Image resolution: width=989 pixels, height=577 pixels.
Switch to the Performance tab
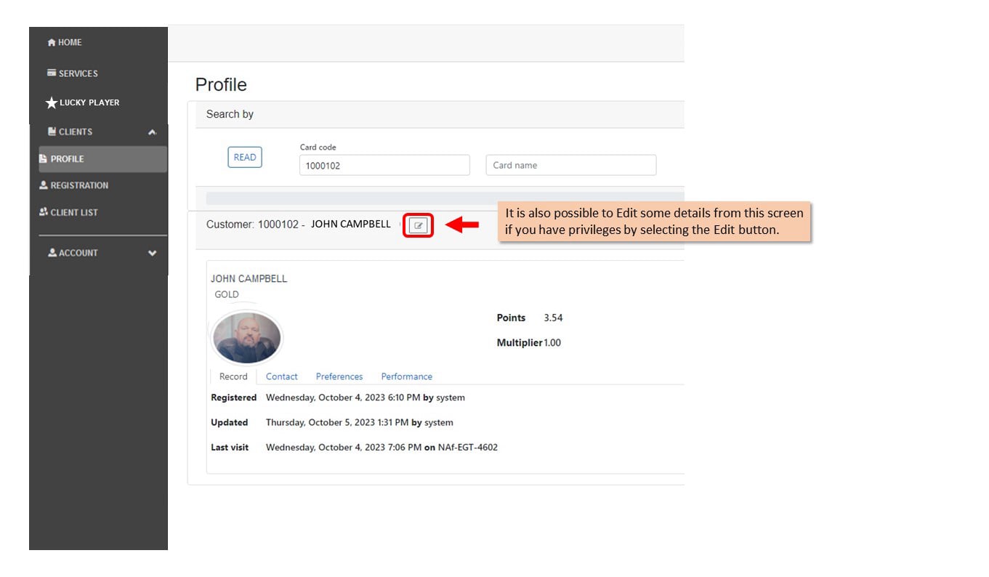407,376
